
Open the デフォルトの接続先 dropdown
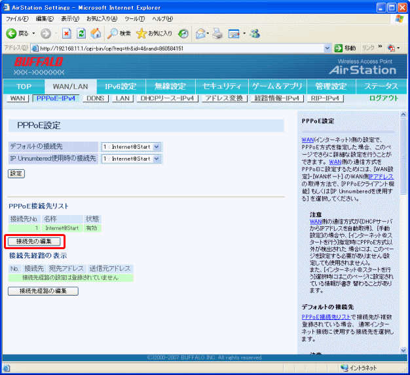click(x=131, y=147)
